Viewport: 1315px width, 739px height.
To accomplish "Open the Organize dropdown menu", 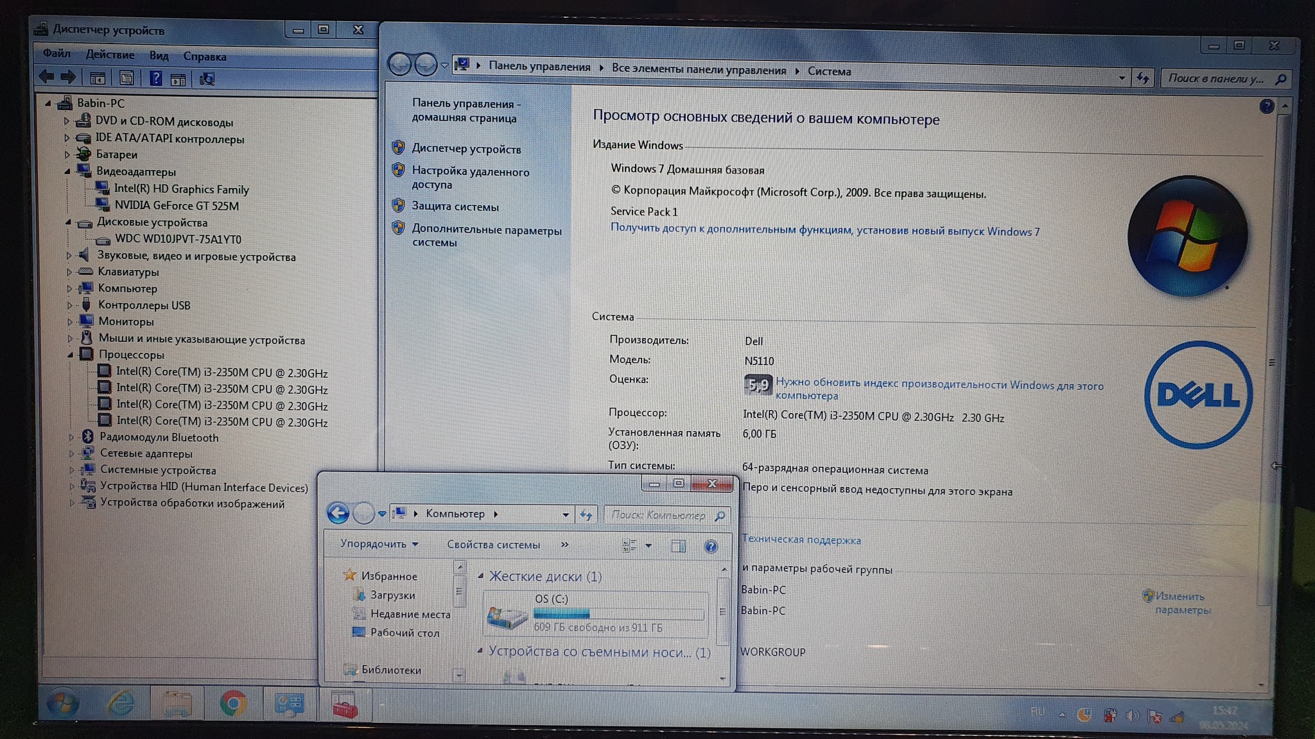I will click(379, 544).
